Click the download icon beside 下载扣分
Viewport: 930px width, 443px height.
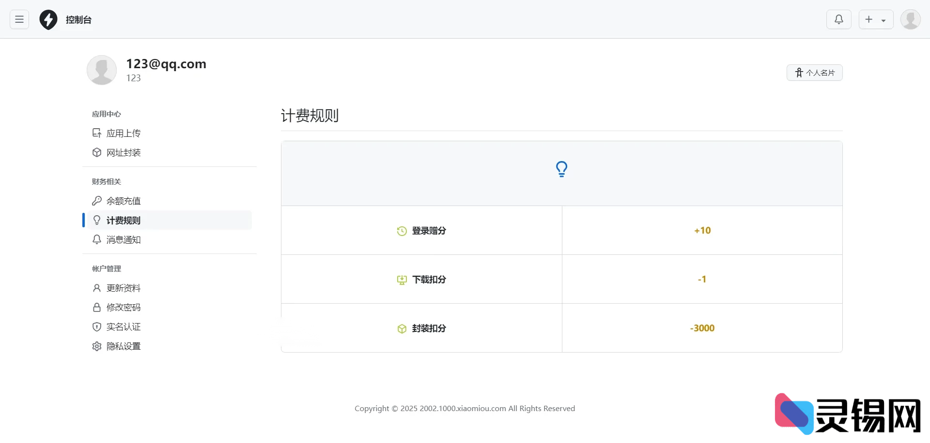click(402, 280)
